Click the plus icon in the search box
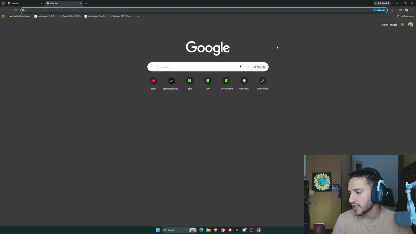The height and width of the screenshot is (234, 416). [152, 67]
